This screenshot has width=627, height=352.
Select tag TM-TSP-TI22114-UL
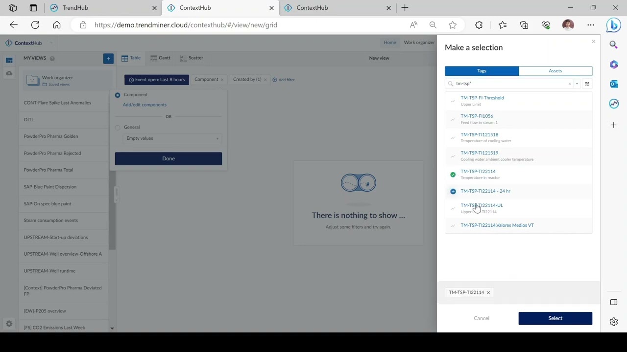pyautogui.click(x=482, y=205)
